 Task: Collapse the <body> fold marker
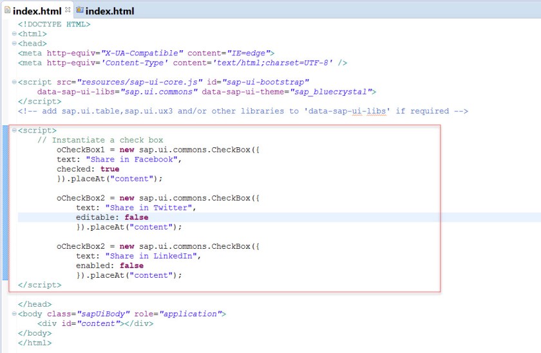click(14, 314)
